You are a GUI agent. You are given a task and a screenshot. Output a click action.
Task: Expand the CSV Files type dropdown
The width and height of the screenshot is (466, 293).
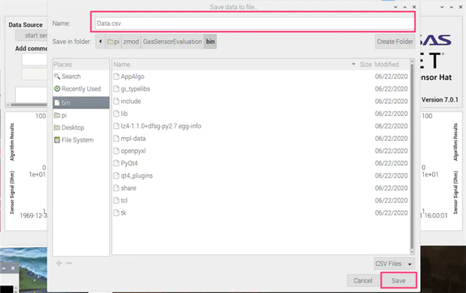(x=394, y=264)
